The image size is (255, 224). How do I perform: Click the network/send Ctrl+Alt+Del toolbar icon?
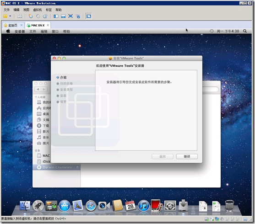pos(20,16)
